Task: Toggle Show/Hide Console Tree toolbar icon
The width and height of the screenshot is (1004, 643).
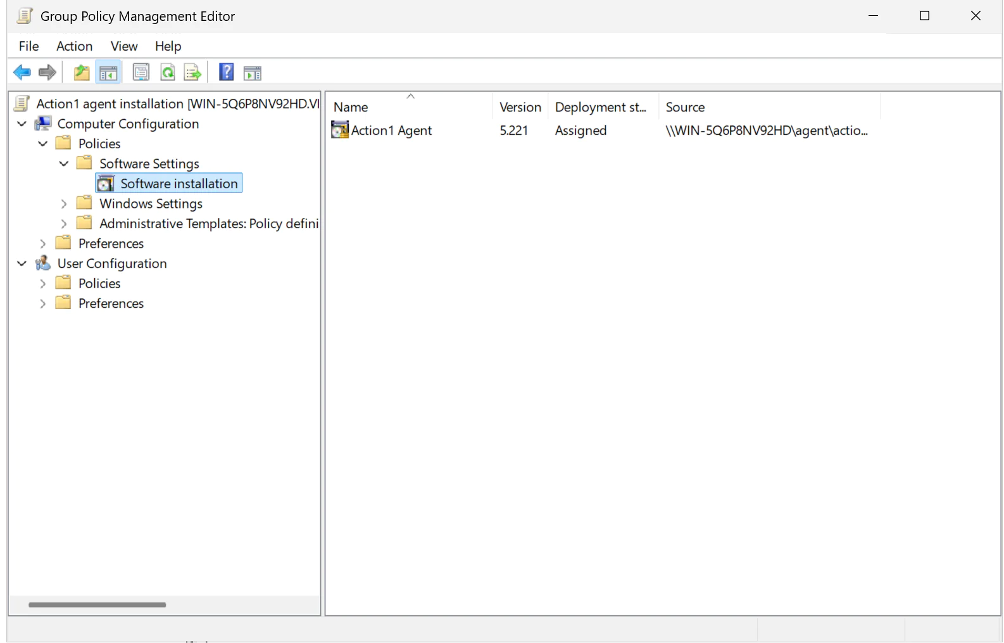Action: (x=108, y=73)
